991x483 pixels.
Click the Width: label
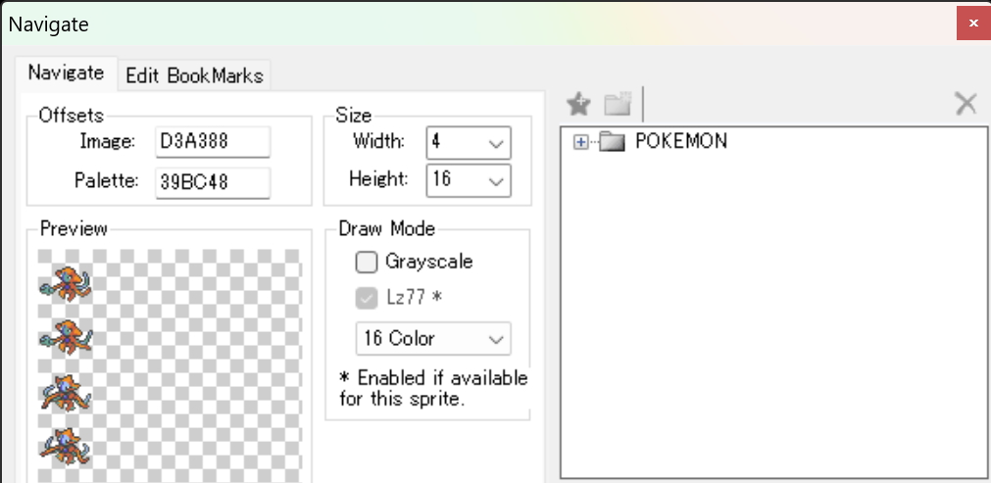pyautogui.click(x=378, y=141)
